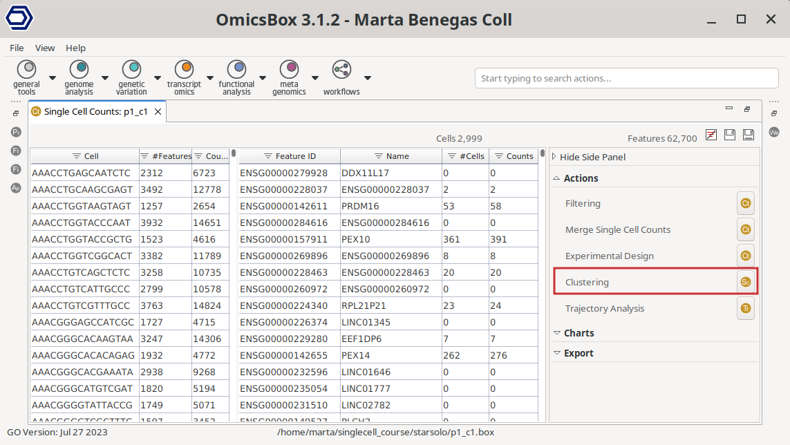Open the Help menu
The height and width of the screenshot is (445, 790).
point(75,48)
